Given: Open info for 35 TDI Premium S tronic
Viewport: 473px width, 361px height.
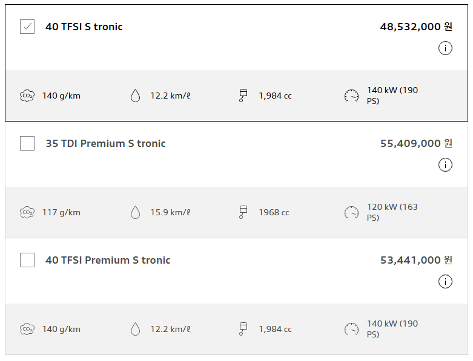Looking at the screenshot, I should click(445, 165).
